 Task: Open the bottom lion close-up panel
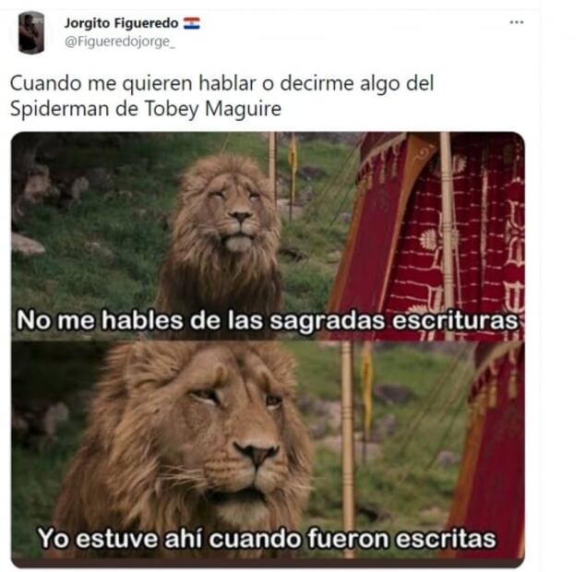pos(268,453)
